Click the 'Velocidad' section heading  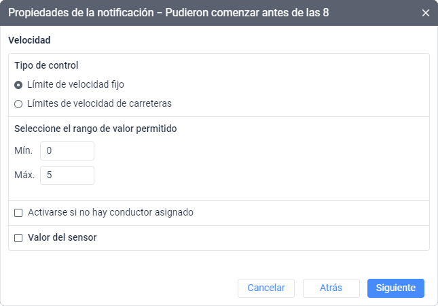(29, 41)
